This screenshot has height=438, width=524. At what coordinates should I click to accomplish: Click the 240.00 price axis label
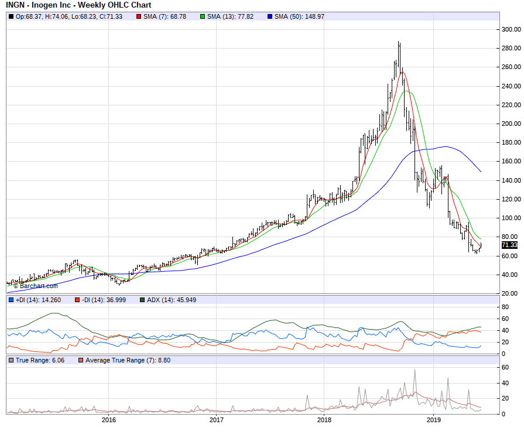click(511, 86)
